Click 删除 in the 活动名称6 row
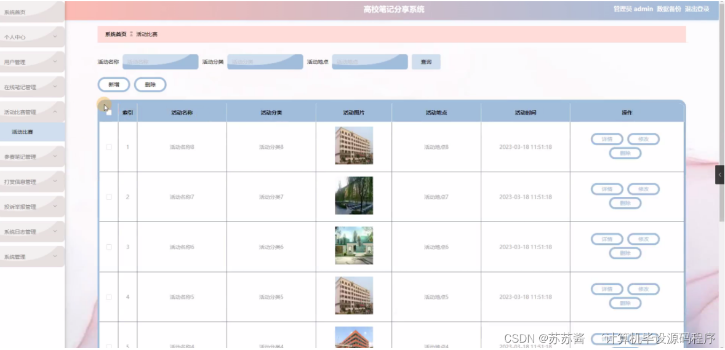Viewport: 725px width, 350px height. 625,253
